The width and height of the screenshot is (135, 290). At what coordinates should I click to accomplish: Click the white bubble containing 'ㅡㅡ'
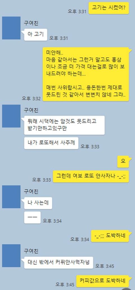pyautogui.click(x=32, y=217)
